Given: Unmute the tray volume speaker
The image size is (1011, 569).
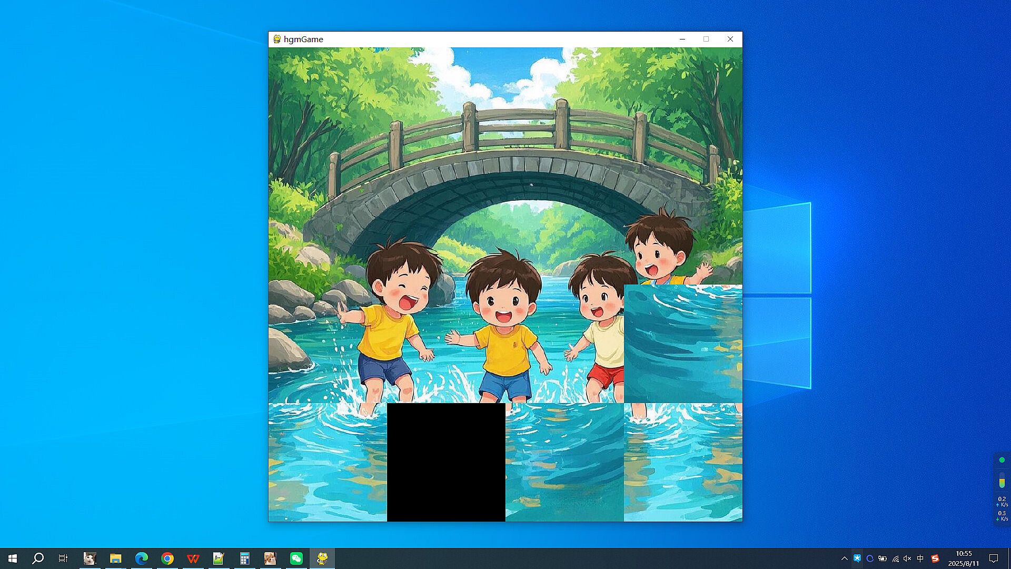Looking at the screenshot, I should click(907, 558).
